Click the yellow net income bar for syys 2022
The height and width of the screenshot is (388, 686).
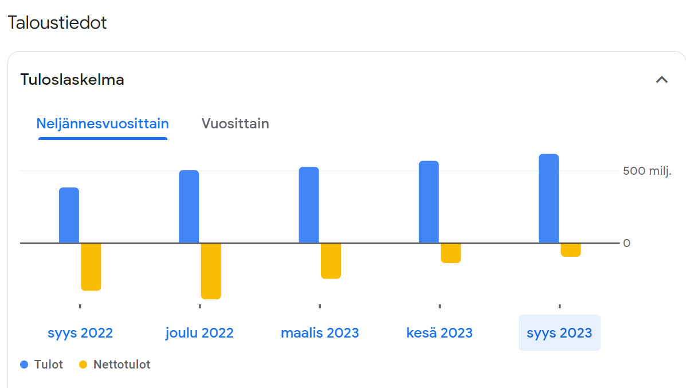click(91, 266)
